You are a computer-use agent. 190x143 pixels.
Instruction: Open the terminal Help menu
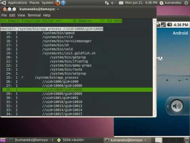(47, 15)
